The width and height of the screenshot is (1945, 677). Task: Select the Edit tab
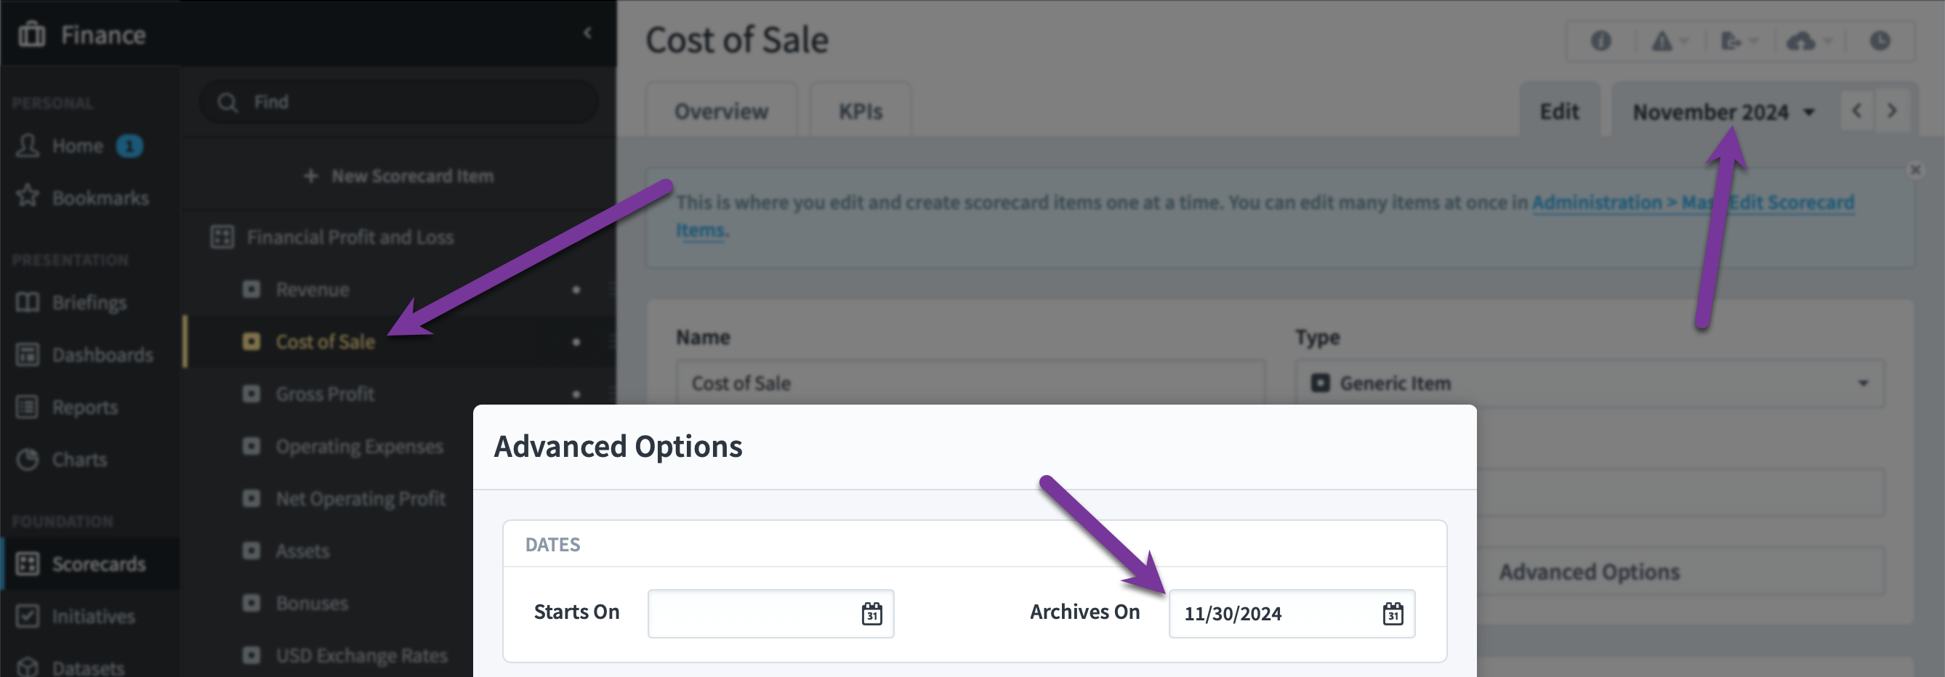click(x=1559, y=111)
